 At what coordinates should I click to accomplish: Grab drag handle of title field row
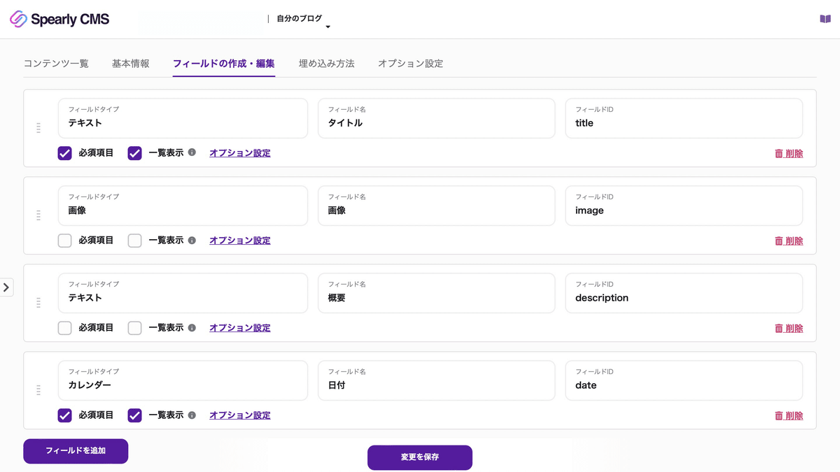(38, 128)
